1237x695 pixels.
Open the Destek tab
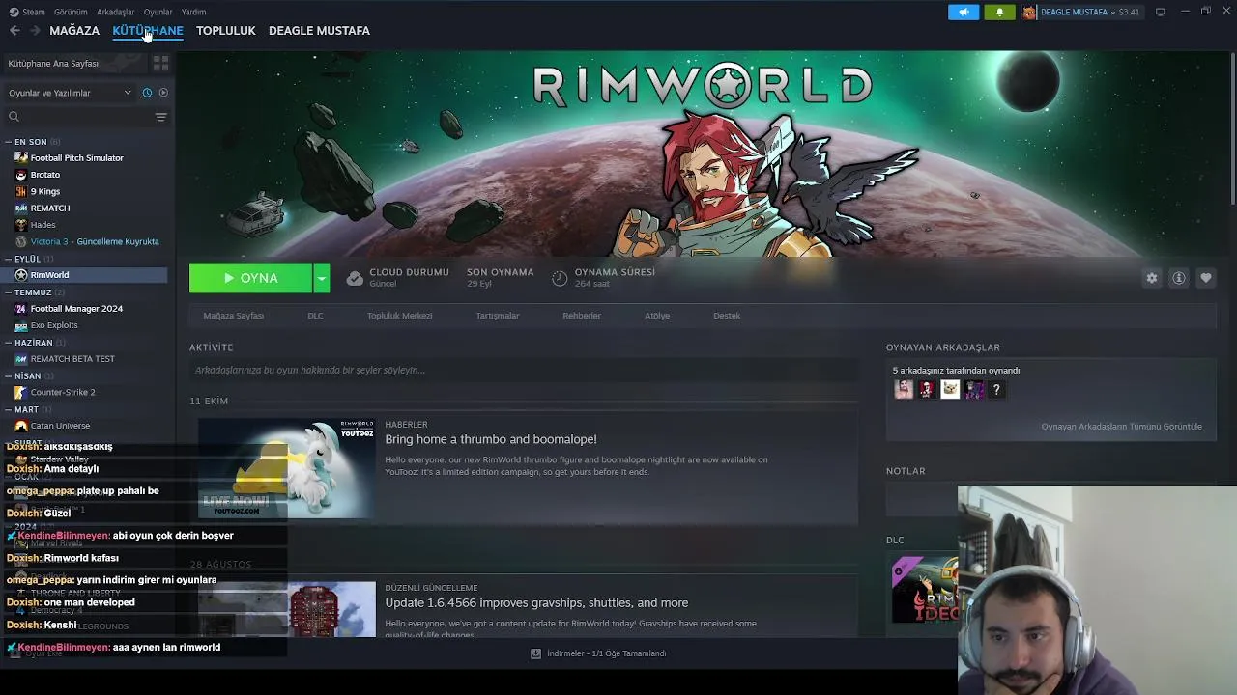pyautogui.click(x=727, y=316)
